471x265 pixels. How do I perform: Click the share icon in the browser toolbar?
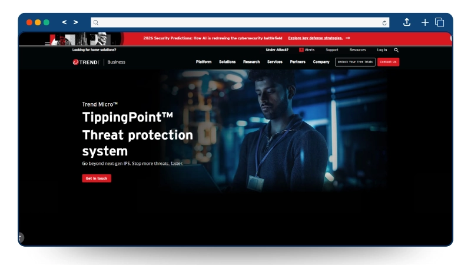click(407, 22)
